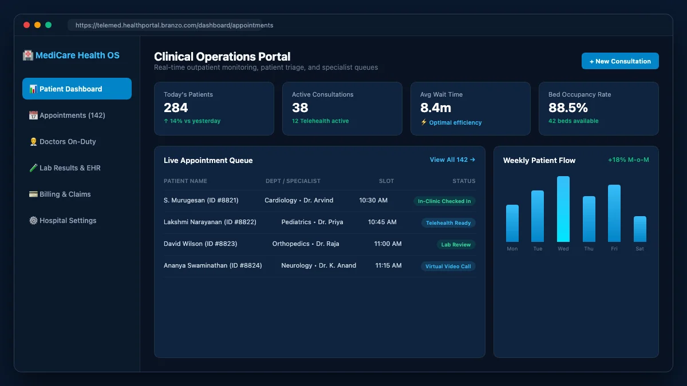Open the Patient Dashboard sidebar item

click(77, 89)
